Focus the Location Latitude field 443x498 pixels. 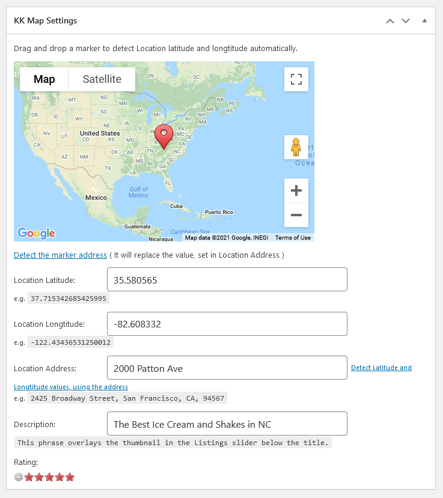click(x=227, y=279)
